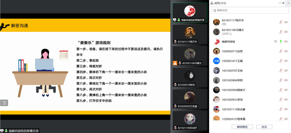Open the members panel more options ellipsis
The image size is (291, 133).
[280, 3]
